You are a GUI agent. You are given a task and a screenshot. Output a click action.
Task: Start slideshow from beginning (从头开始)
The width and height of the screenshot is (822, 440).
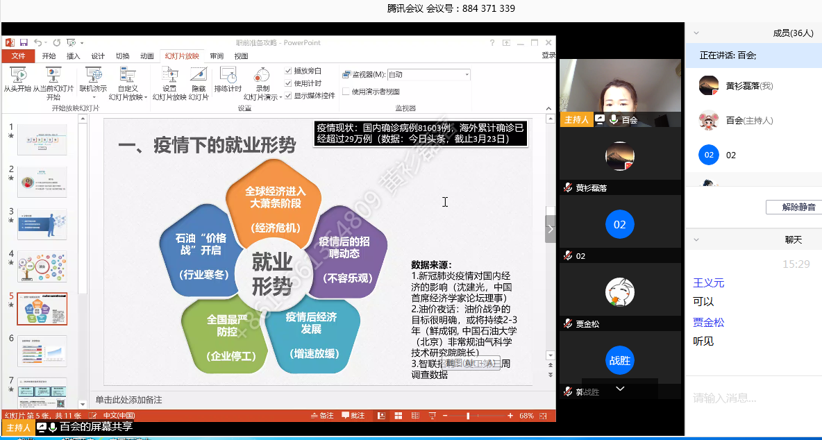pyautogui.click(x=19, y=80)
